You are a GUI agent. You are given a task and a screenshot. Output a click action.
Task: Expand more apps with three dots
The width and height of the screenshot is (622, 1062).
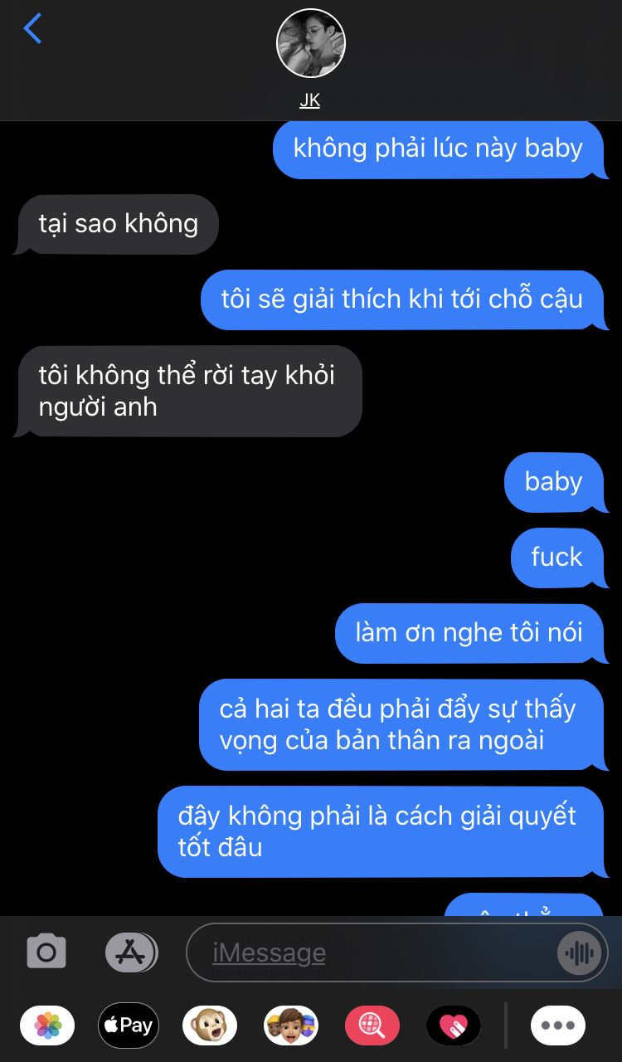tap(558, 1025)
